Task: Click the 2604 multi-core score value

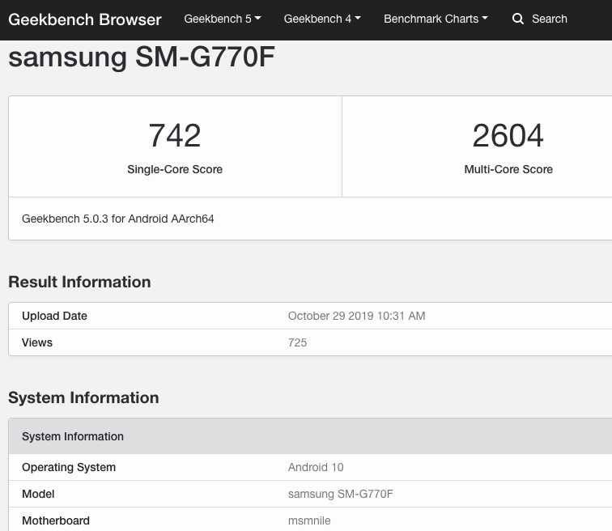Action: [508, 135]
